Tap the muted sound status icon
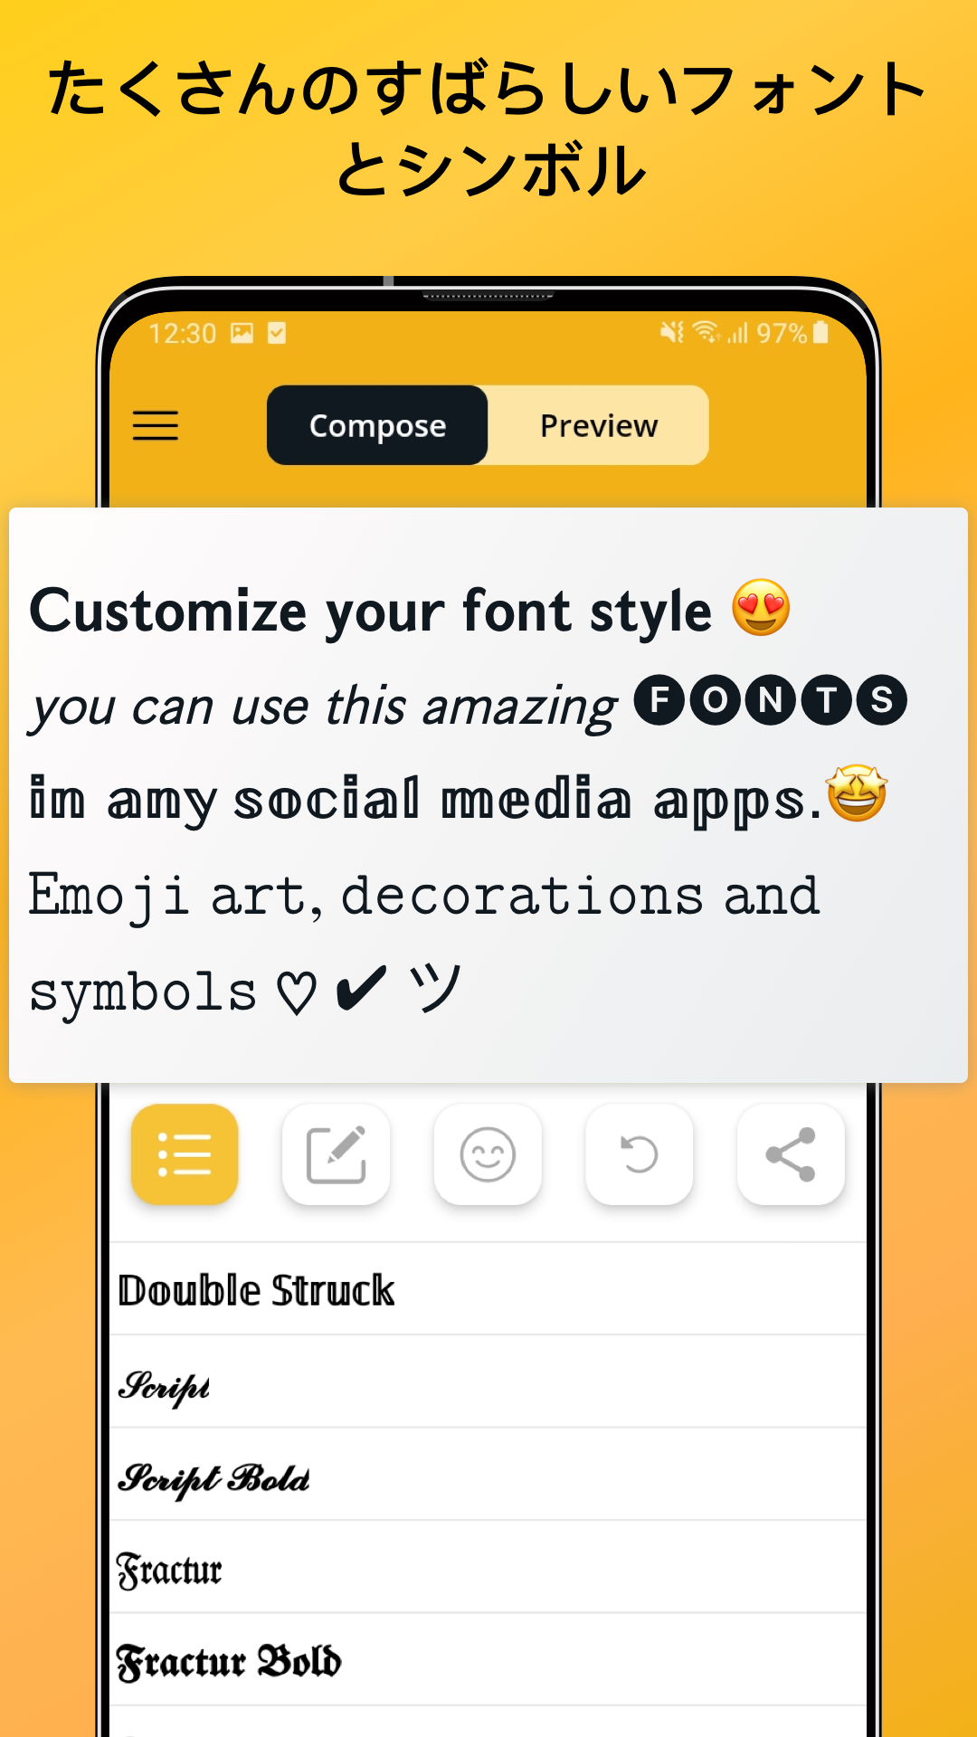 672,333
